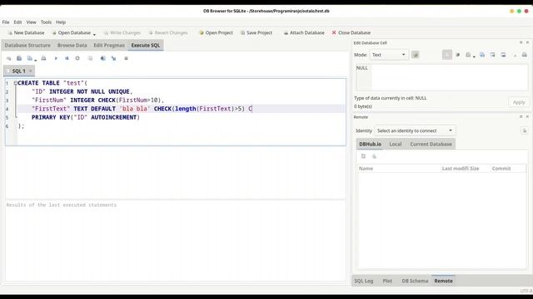Expand the save SQL file options arrow
This screenshot has width=533, height=299.
pyautogui.click(x=35, y=61)
